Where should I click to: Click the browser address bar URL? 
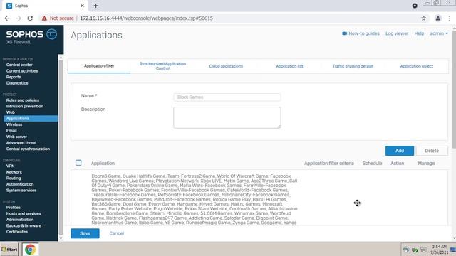click(x=146, y=18)
